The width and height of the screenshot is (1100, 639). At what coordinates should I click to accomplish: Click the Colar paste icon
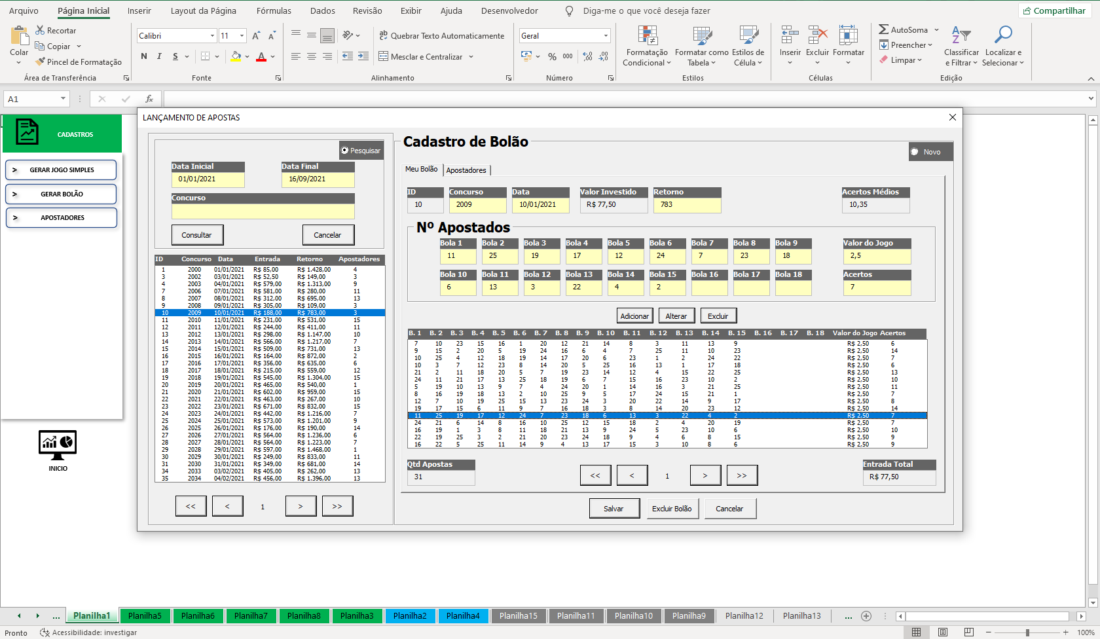click(x=19, y=35)
